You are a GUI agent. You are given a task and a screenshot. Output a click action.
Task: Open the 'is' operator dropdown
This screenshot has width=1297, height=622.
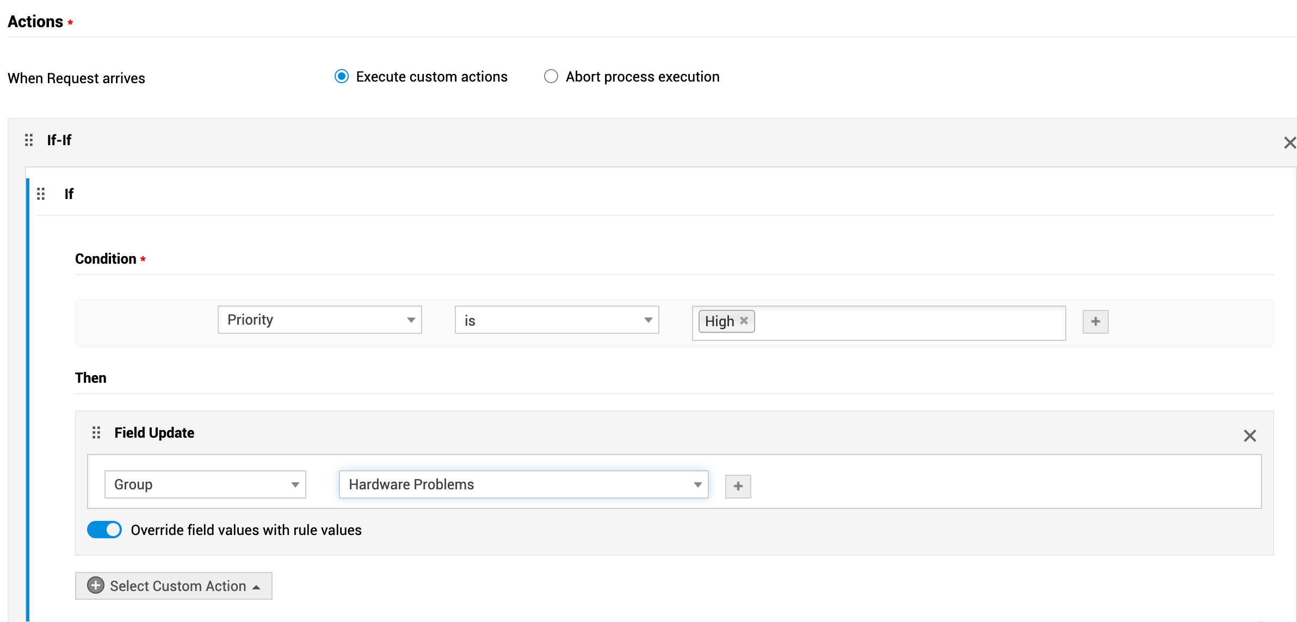(557, 320)
